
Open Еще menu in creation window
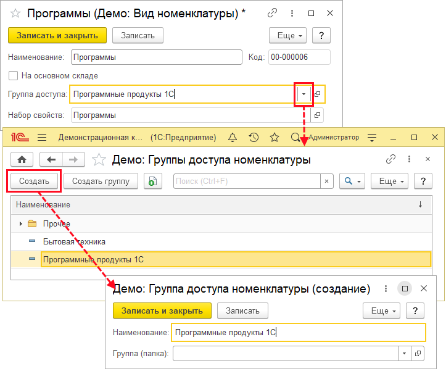381,311
